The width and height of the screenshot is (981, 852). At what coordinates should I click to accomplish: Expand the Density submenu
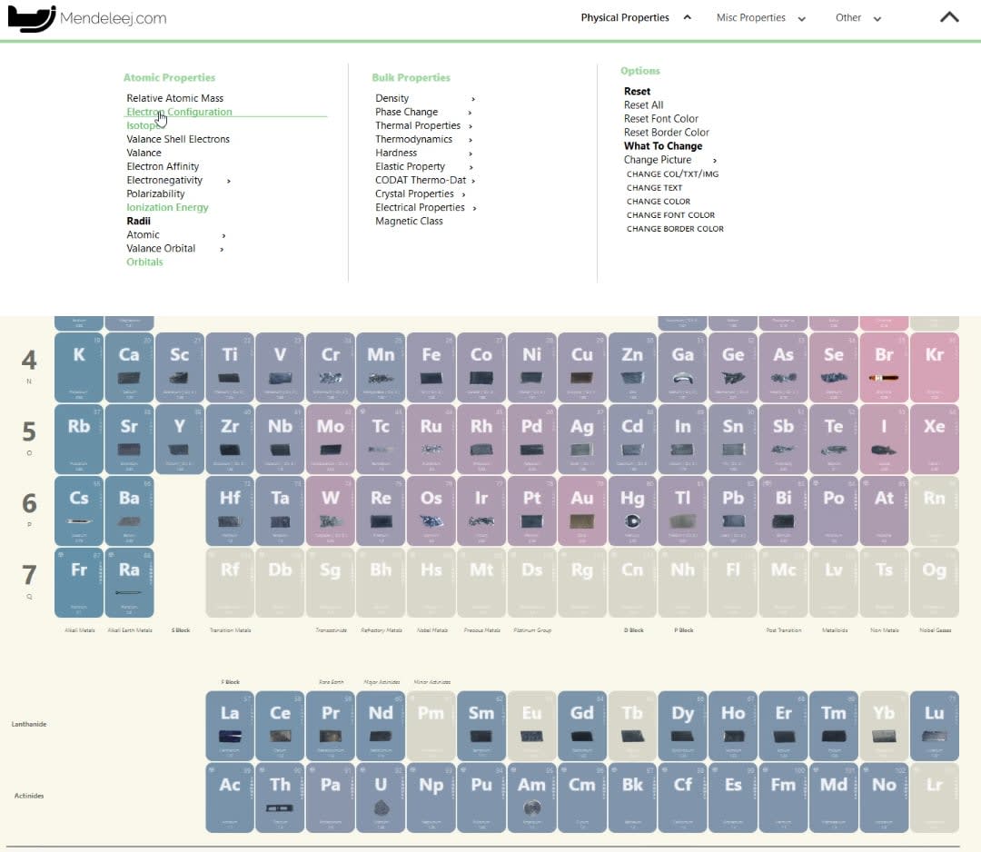coord(391,98)
